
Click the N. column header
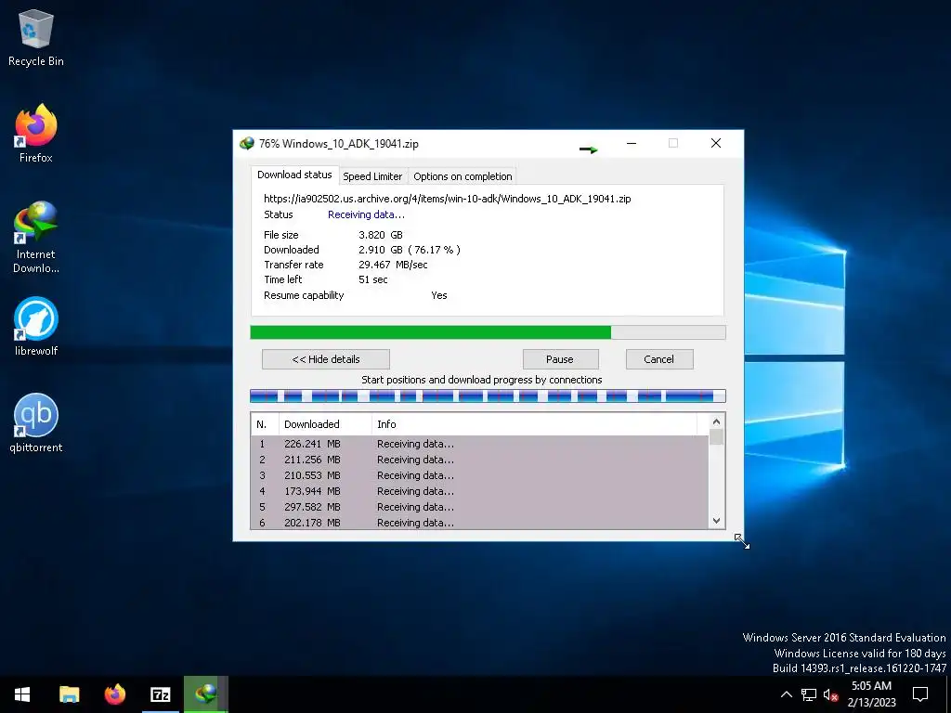(265, 424)
